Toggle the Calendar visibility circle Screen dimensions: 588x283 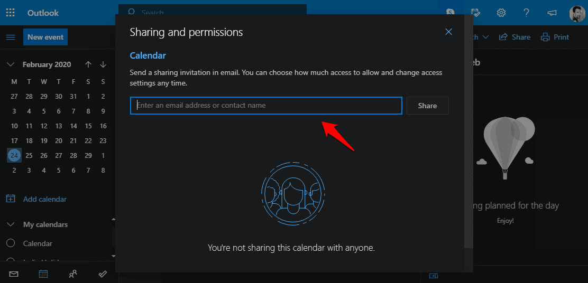[11, 243]
